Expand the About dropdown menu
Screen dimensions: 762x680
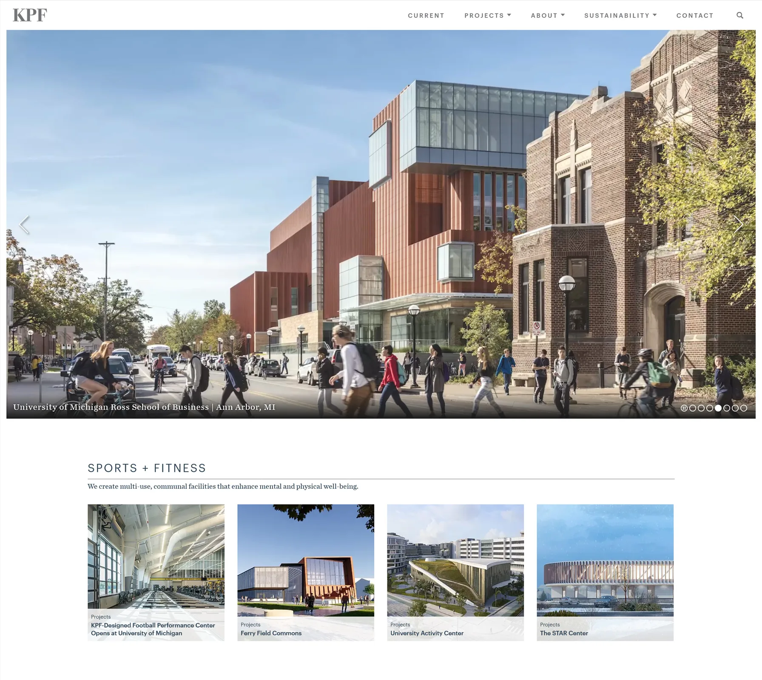click(548, 16)
